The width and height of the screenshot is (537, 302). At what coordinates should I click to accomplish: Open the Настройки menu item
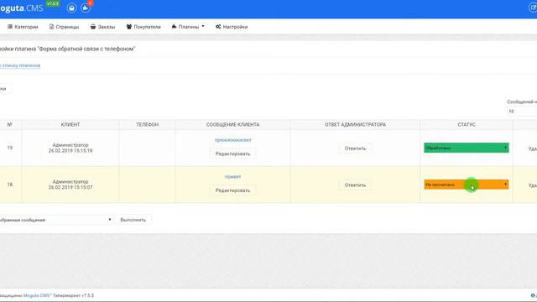click(232, 27)
